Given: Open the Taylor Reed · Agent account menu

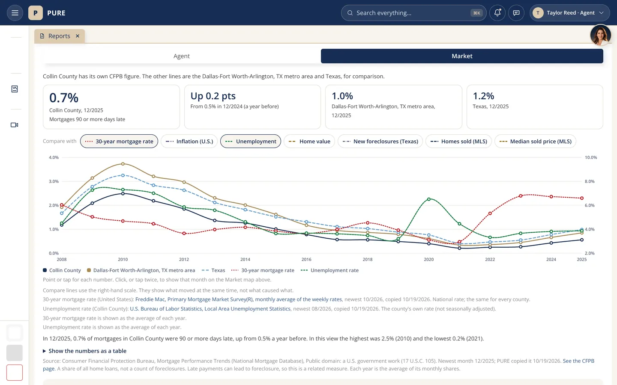Looking at the screenshot, I should click(569, 13).
